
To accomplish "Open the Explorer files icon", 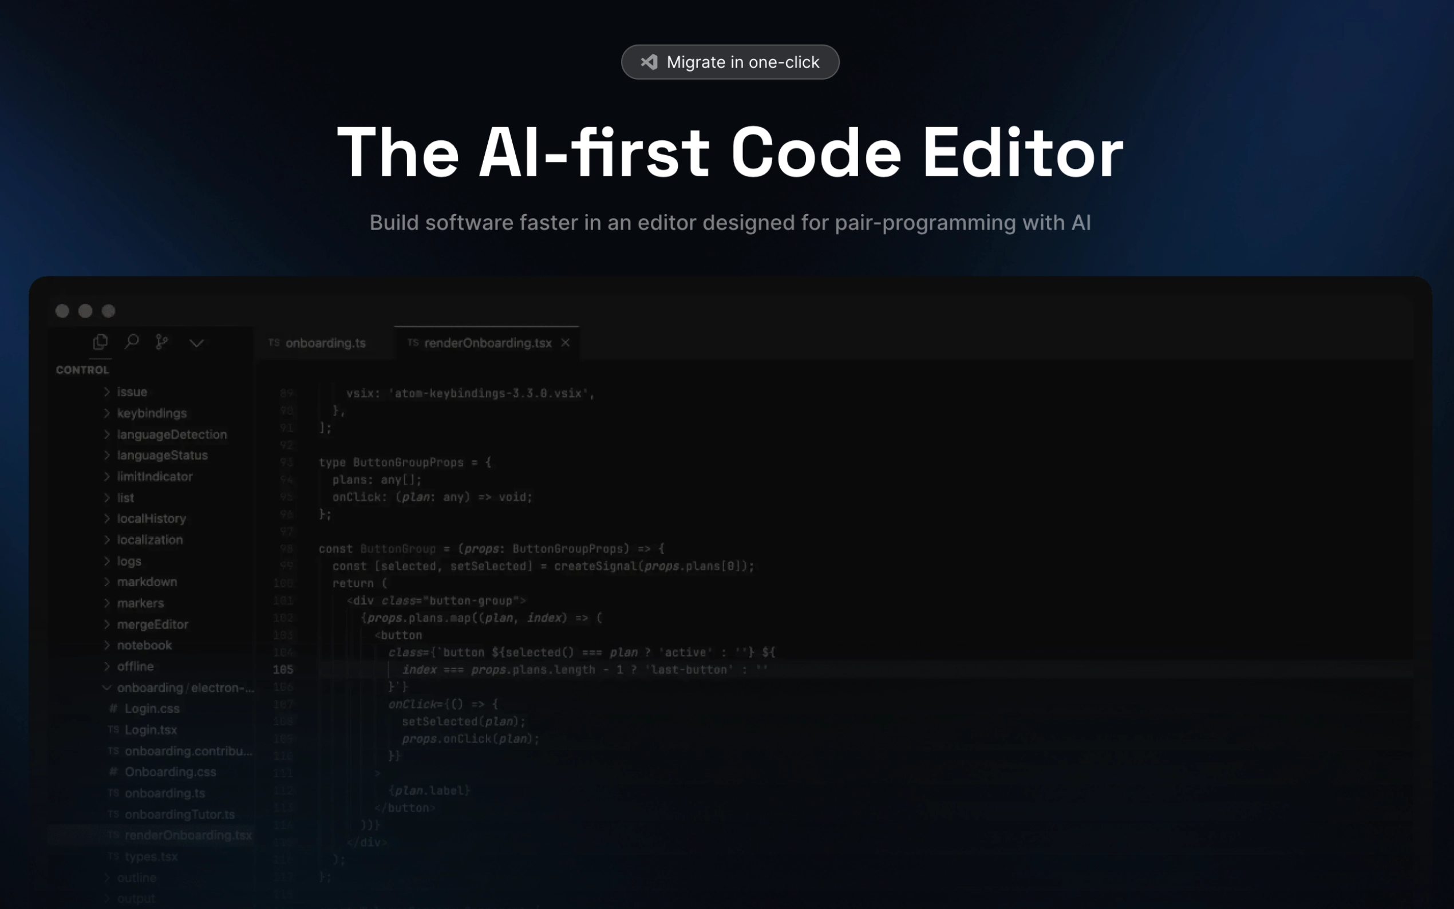I will (100, 342).
